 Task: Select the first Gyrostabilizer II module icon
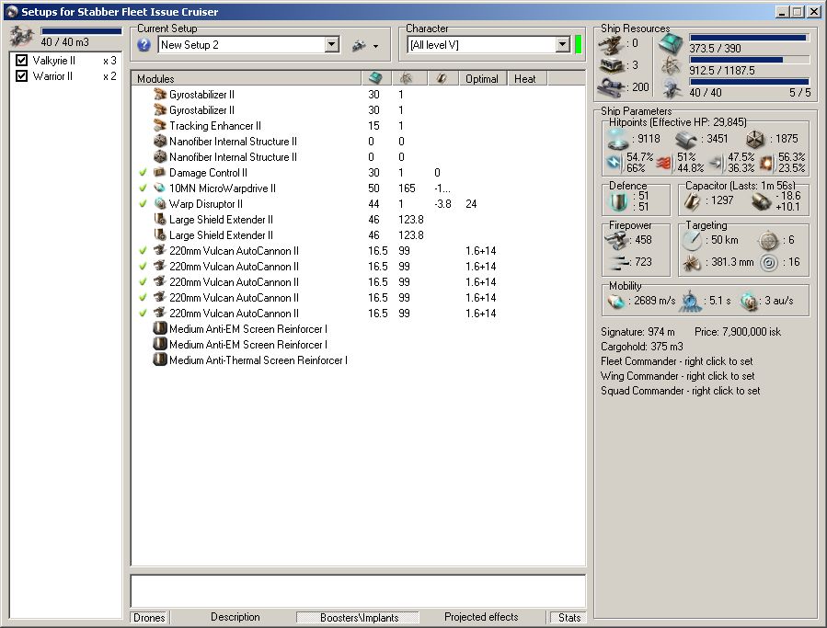pos(160,95)
